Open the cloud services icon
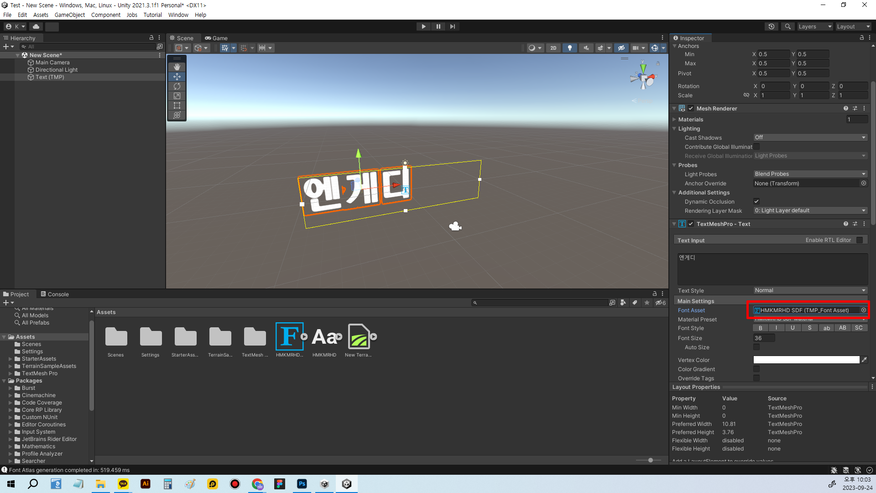 coord(36,26)
